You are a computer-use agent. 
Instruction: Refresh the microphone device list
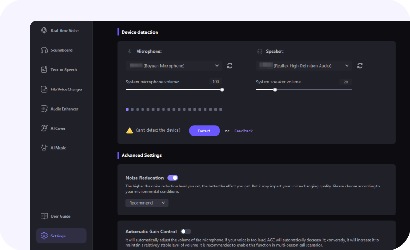[230, 66]
